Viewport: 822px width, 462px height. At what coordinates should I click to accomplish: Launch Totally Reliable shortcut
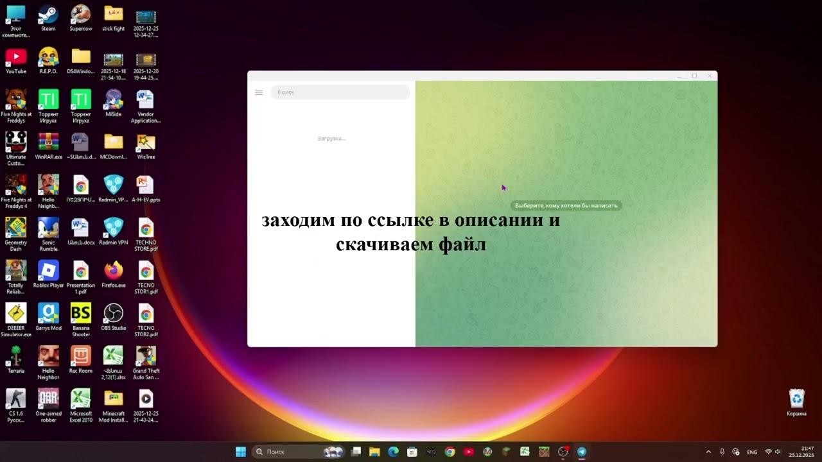point(16,277)
